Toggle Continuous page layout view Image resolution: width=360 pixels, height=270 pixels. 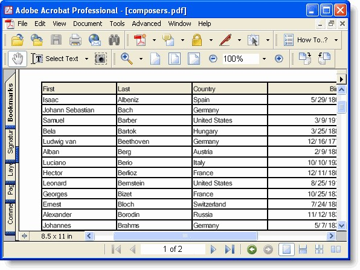(303, 249)
